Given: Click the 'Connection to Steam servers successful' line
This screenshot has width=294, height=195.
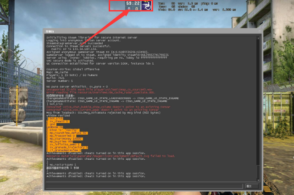Looking at the screenshot, I should (x=78, y=46).
